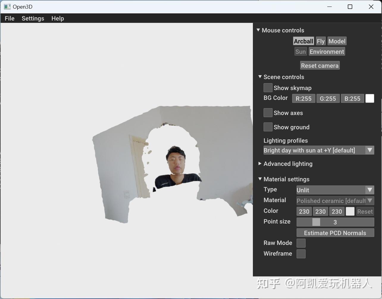Enable the Show skymap checkbox
Screen dimensions: 382x299
(267, 88)
